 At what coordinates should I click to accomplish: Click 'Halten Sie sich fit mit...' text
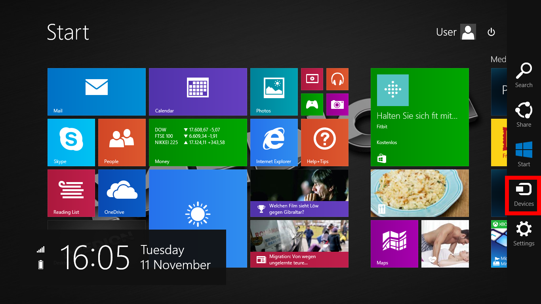click(x=417, y=116)
